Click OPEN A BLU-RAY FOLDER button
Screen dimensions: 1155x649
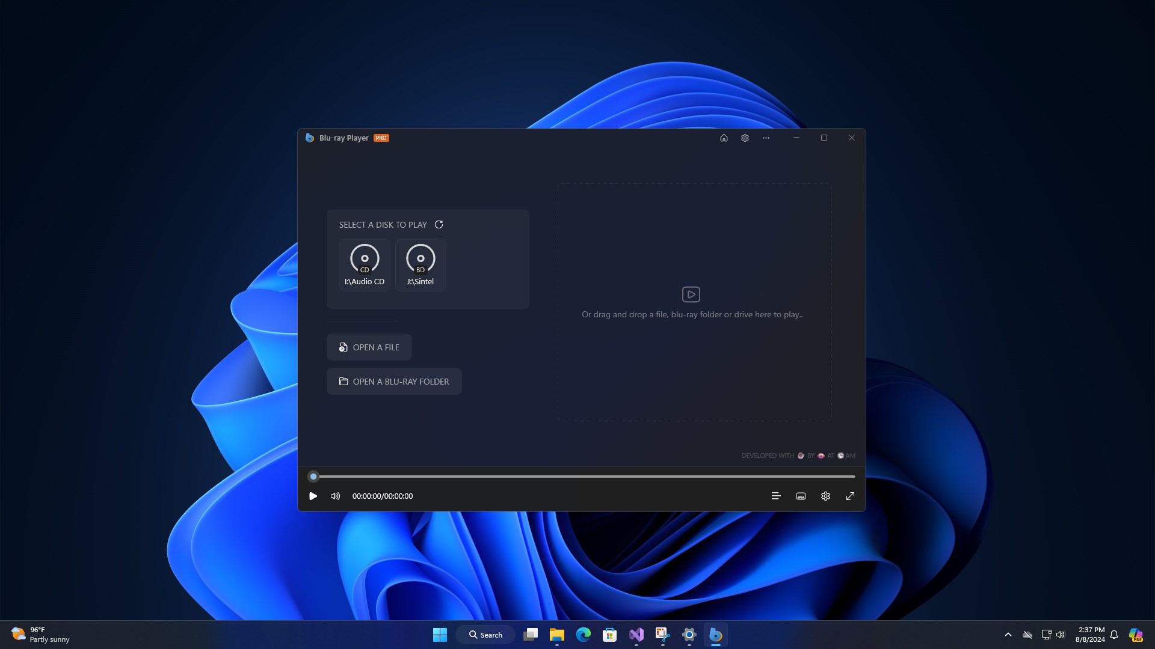coord(394,382)
